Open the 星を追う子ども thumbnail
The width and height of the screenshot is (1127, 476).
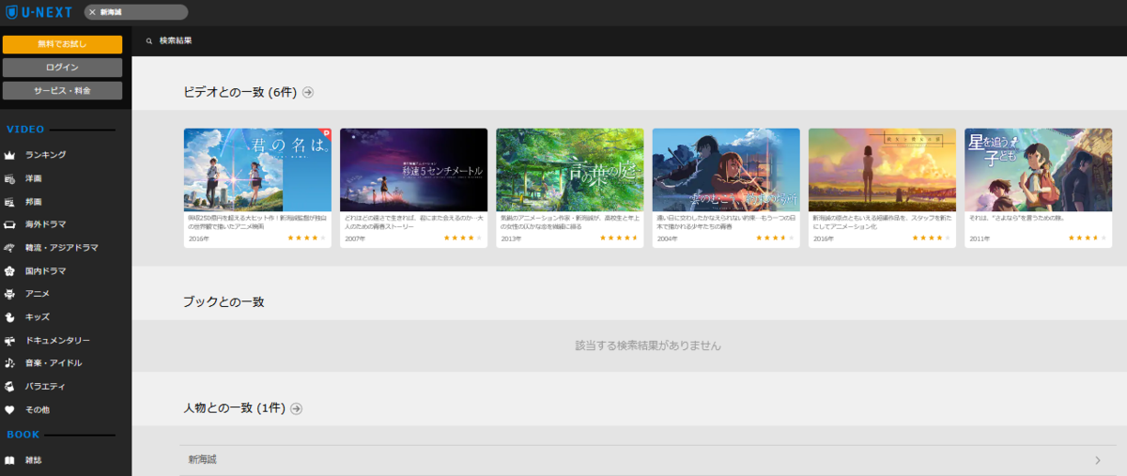click(x=1038, y=170)
